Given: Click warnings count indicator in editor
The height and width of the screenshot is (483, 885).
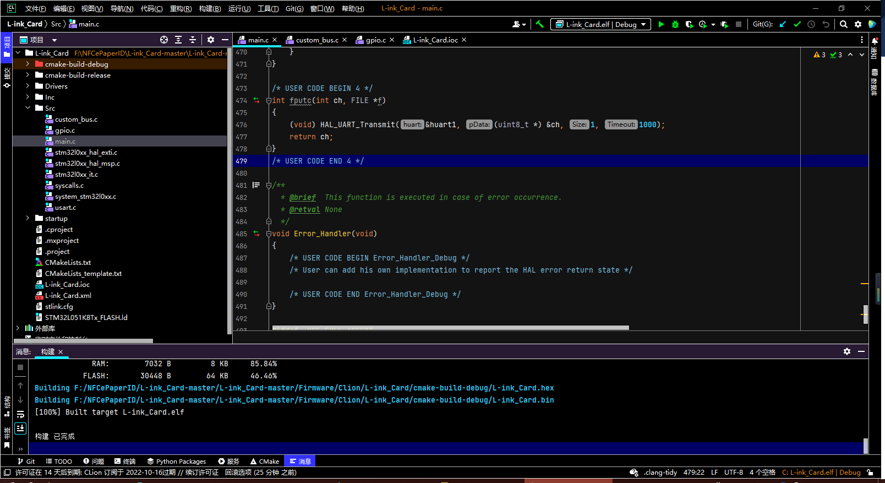Looking at the screenshot, I should [820, 55].
